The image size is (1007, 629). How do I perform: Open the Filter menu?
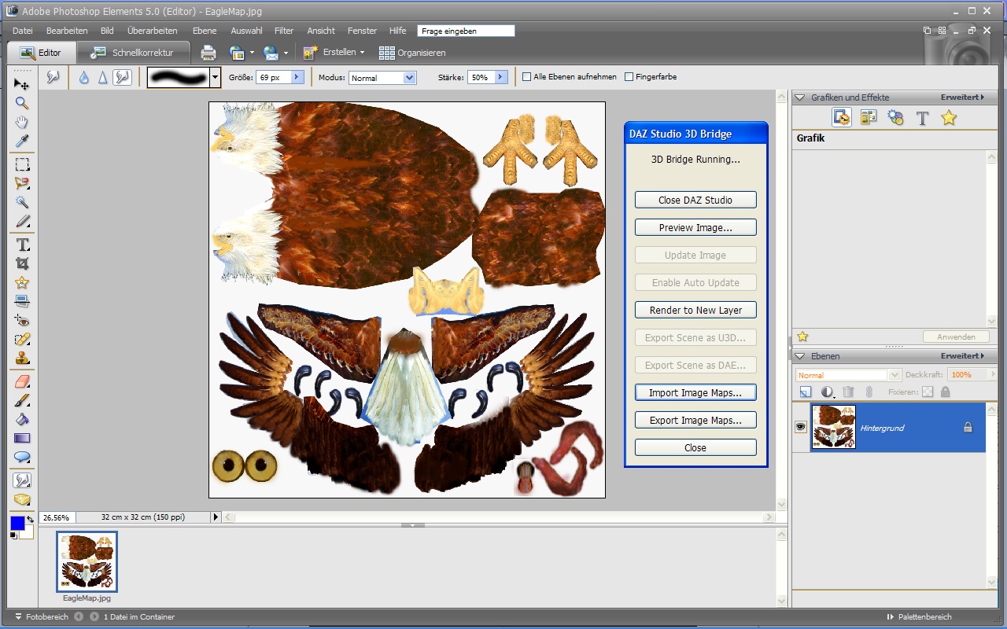coord(283,31)
